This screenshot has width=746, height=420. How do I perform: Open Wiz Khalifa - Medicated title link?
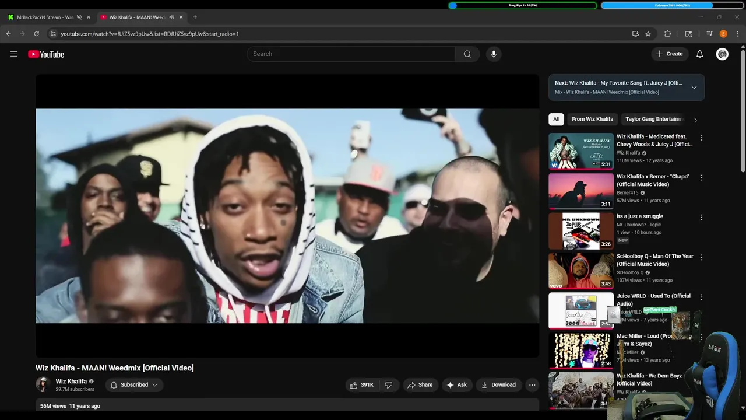click(x=654, y=141)
